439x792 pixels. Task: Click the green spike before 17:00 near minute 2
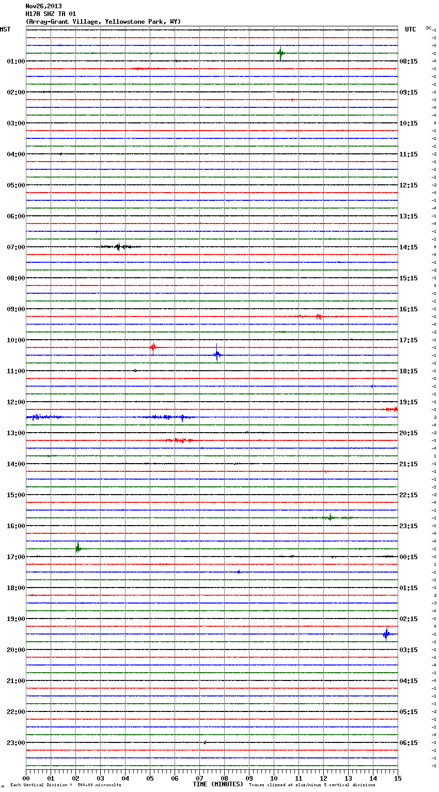[77, 548]
